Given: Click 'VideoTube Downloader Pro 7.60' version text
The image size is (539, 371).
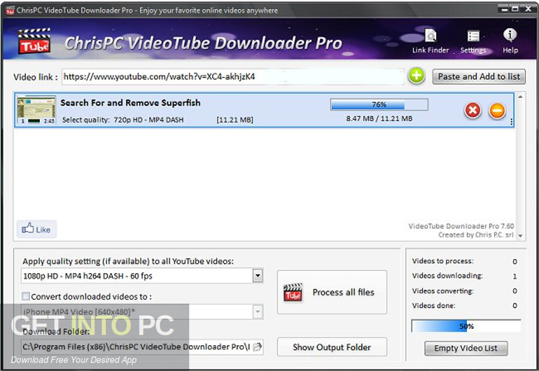Looking at the screenshot, I should tap(461, 226).
